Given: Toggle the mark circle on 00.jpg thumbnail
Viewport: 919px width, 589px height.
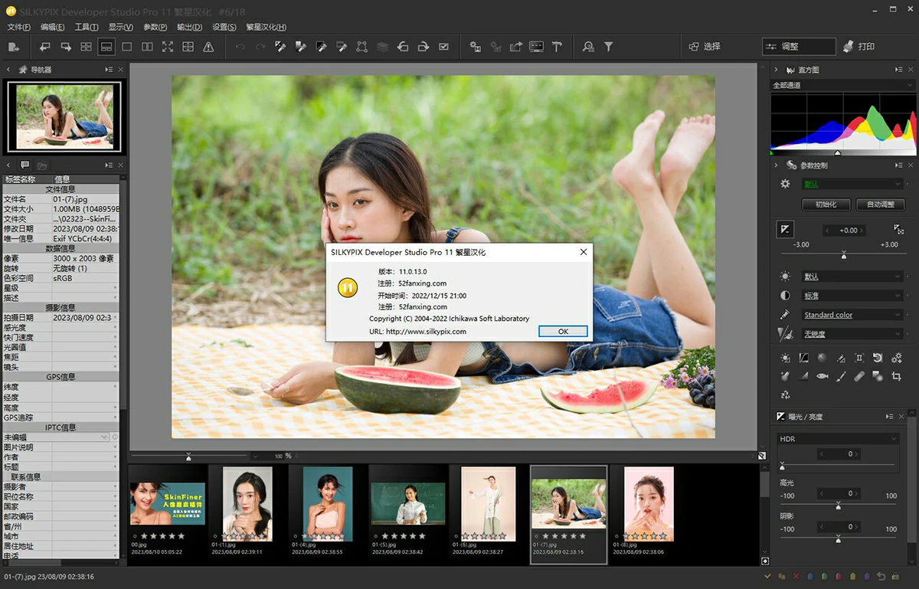Looking at the screenshot, I should point(136,536).
